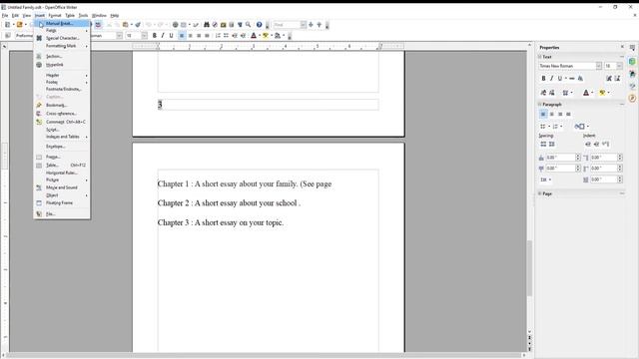Select Frame menu entry

click(x=62, y=157)
